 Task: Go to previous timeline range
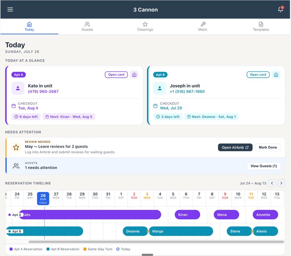click(272, 183)
